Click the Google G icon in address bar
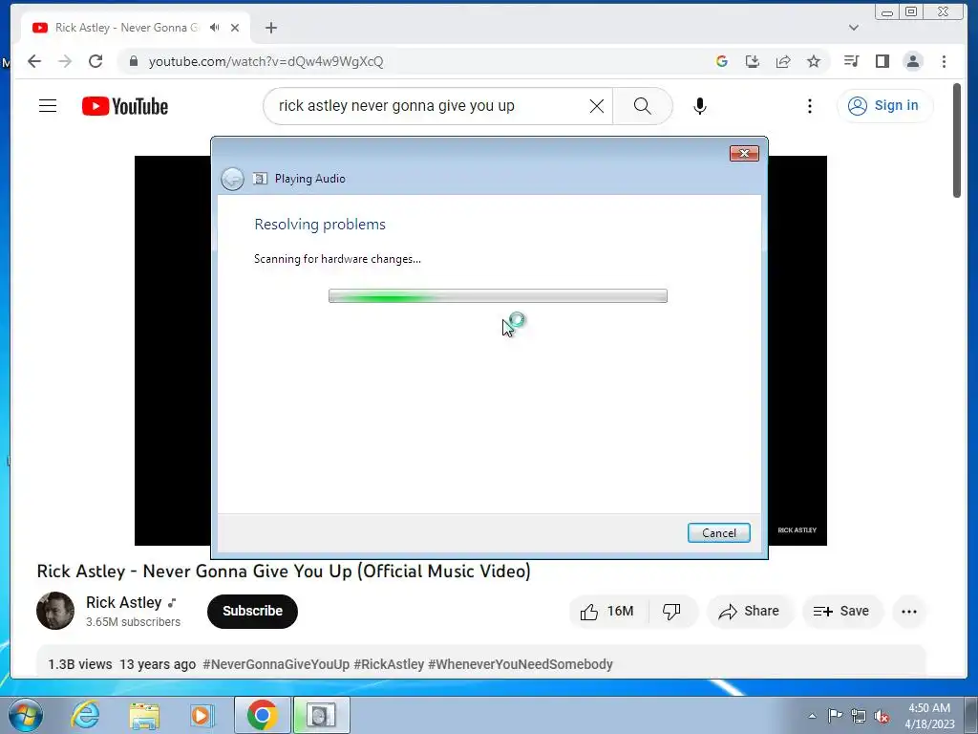The width and height of the screenshot is (978, 734). coord(722,61)
